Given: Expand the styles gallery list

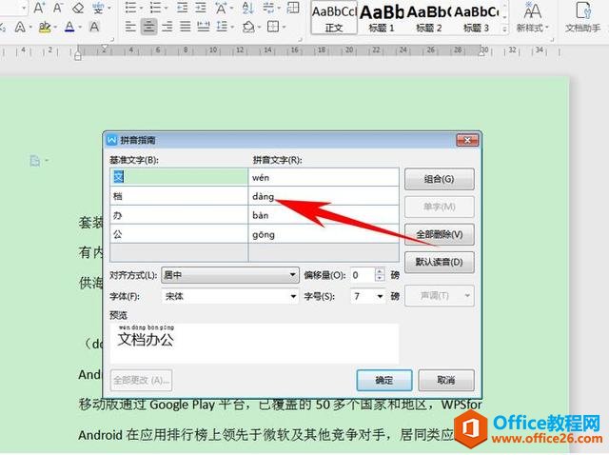Looking at the screenshot, I should tap(504, 30).
